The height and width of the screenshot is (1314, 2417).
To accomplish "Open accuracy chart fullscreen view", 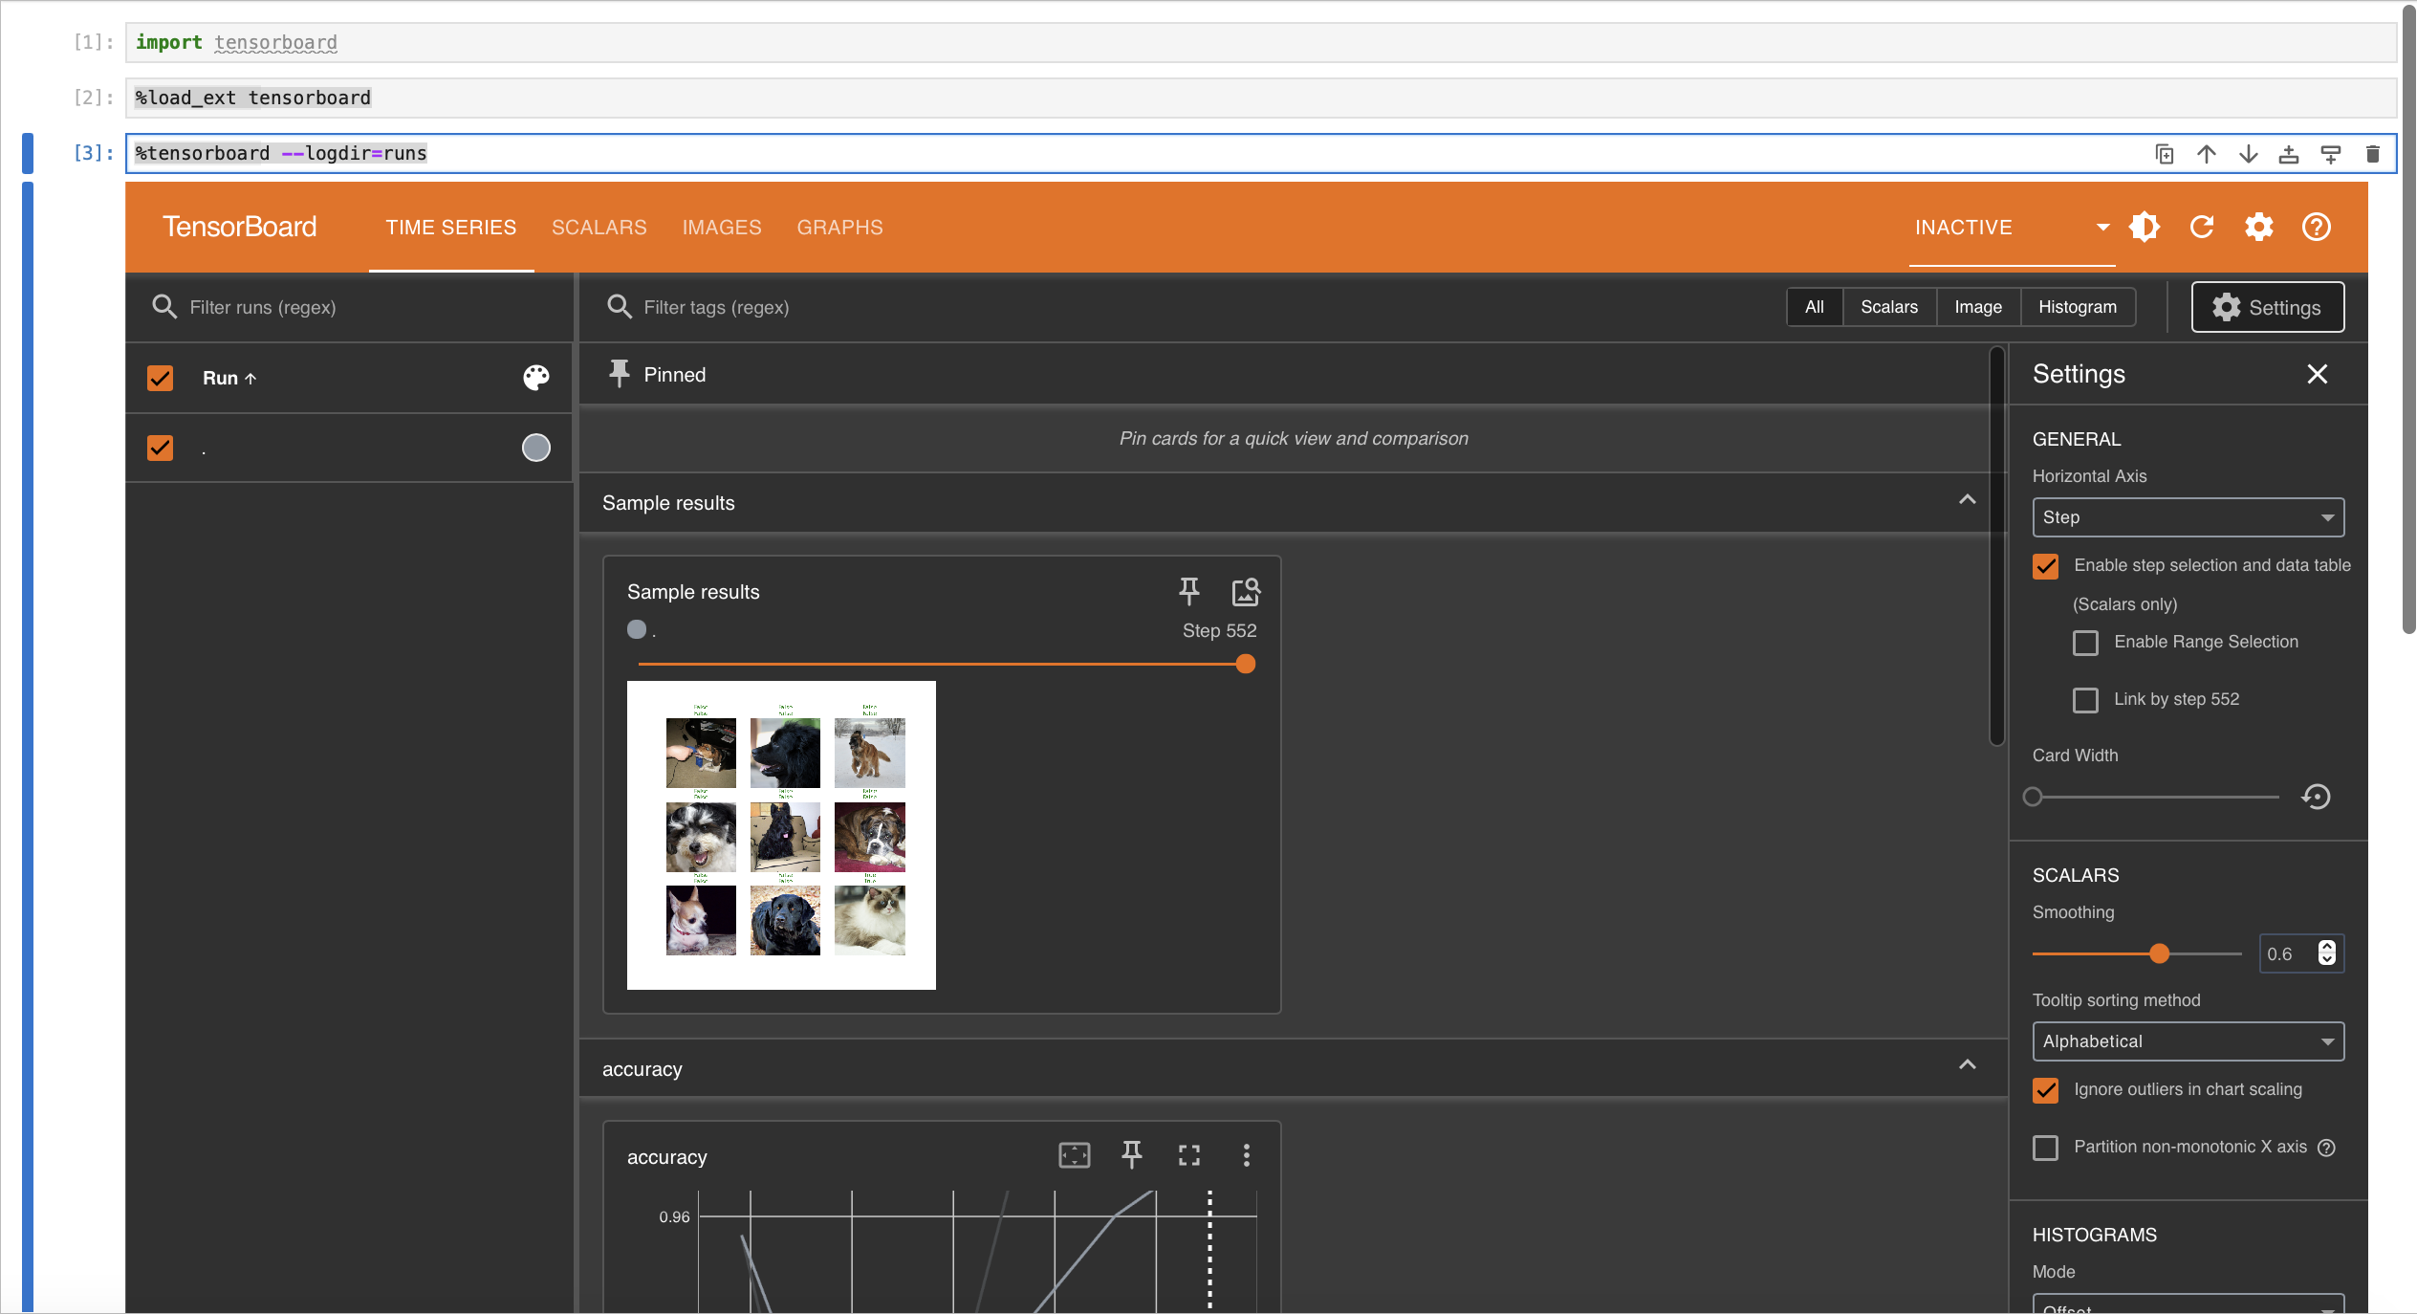I will tap(1188, 1155).
